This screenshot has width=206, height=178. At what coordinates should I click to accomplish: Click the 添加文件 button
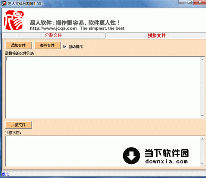pyautogui.click(x=18, y=46)
